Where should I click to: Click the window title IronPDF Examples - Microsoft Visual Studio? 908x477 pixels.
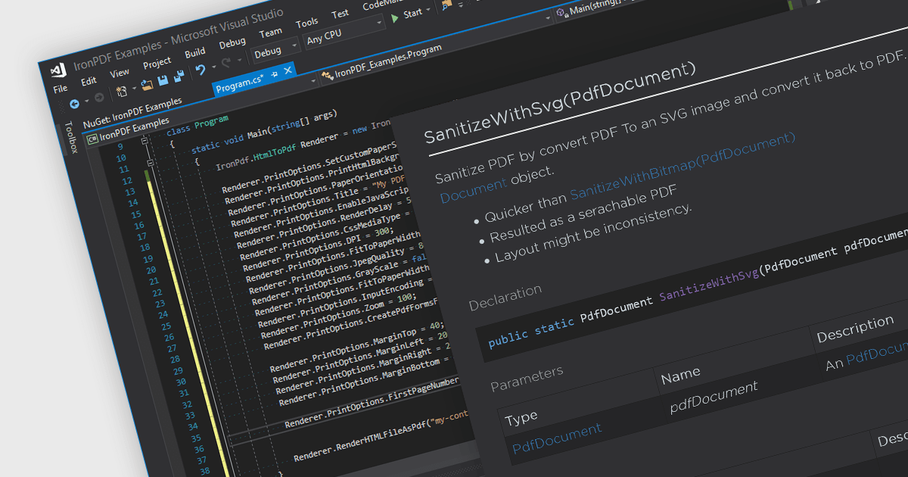click(x=179, y=39)
